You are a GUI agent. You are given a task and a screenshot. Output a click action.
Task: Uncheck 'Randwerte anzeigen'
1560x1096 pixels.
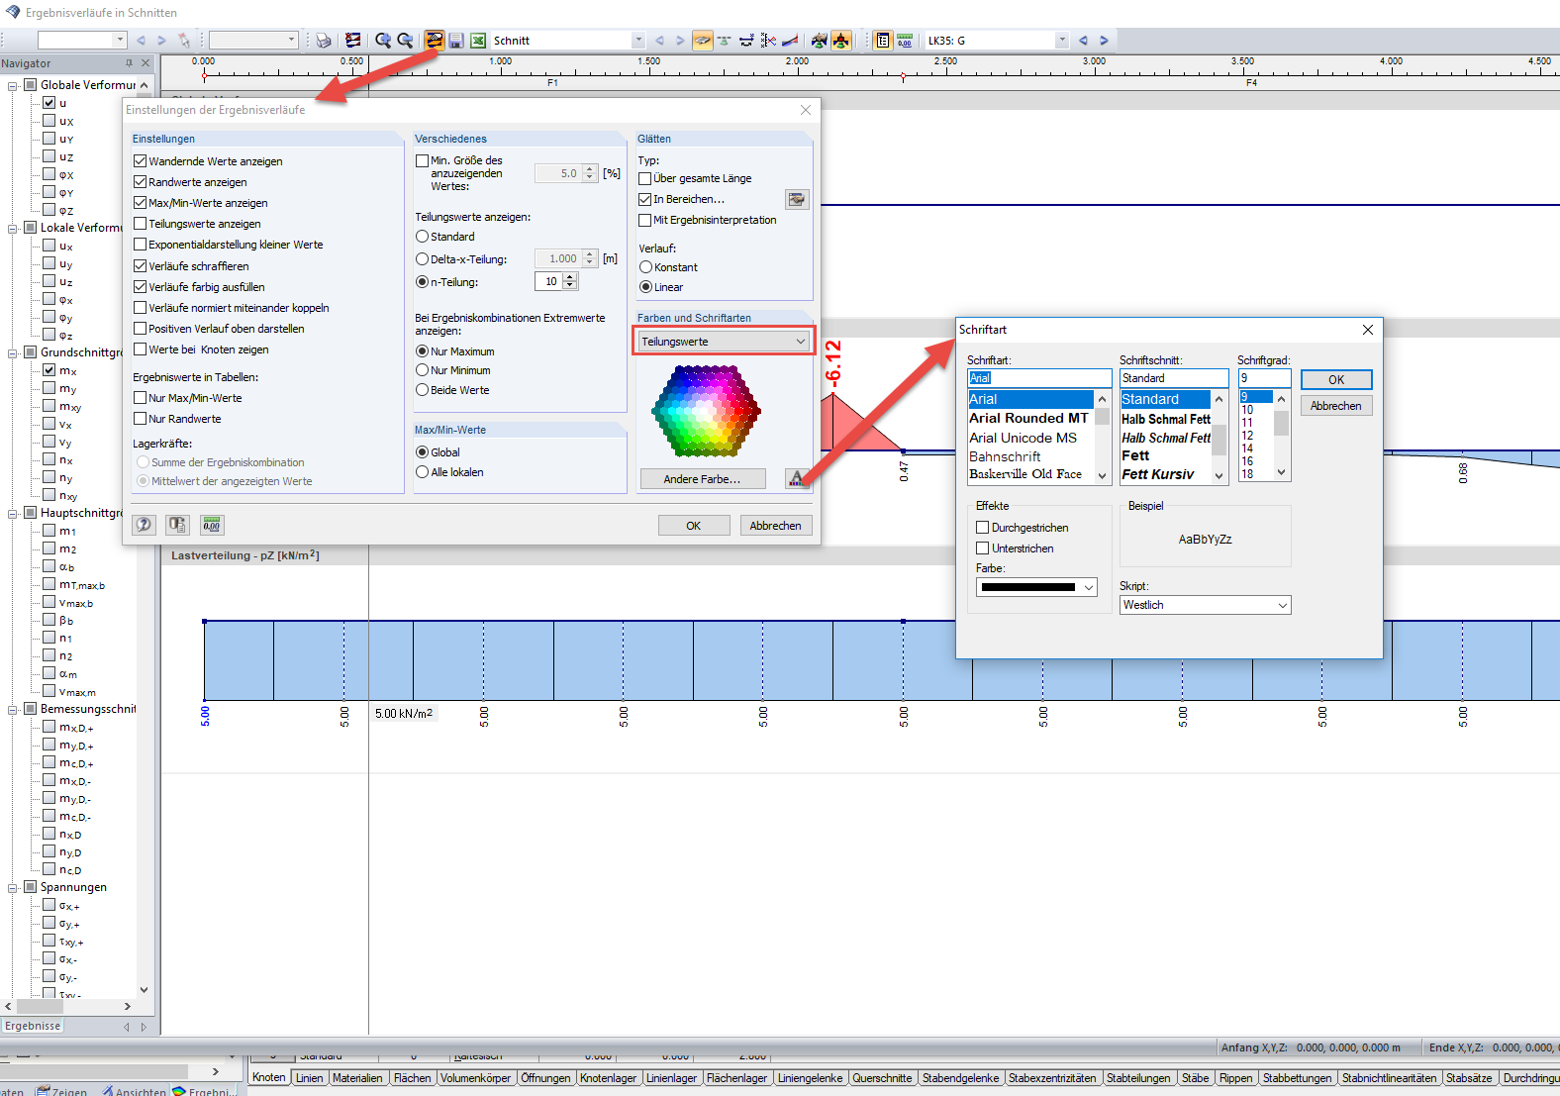click(x=141, y=182)
